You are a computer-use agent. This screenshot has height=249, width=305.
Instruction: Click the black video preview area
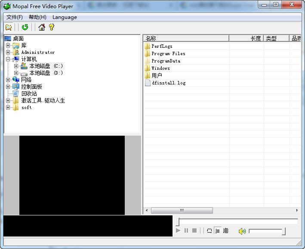pyautogui.click(x=72, y=175)
